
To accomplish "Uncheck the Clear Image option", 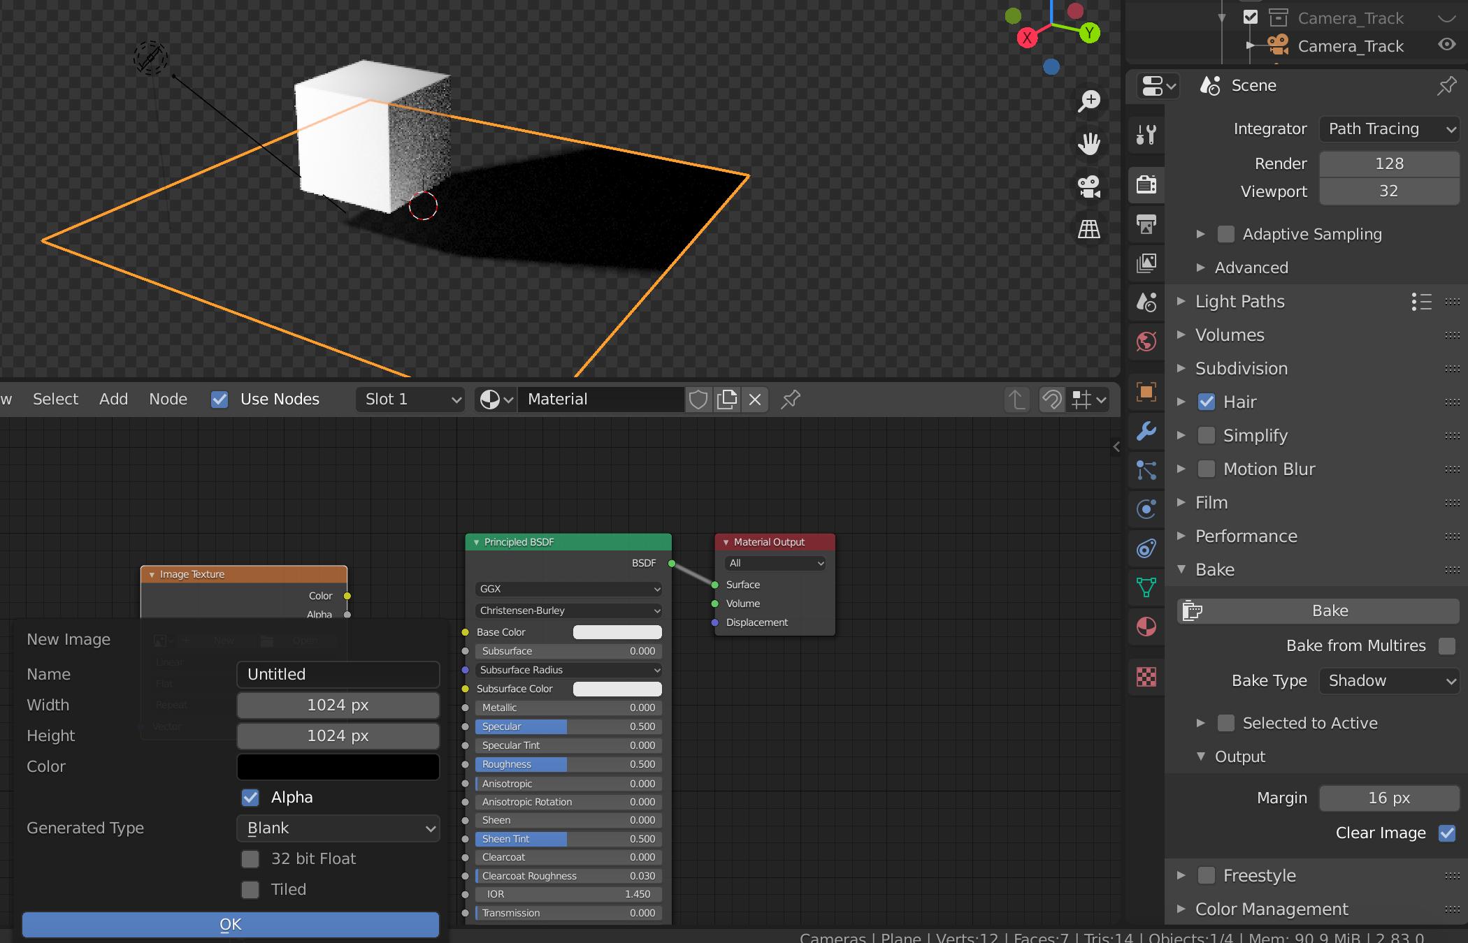I will (1446, 833).
